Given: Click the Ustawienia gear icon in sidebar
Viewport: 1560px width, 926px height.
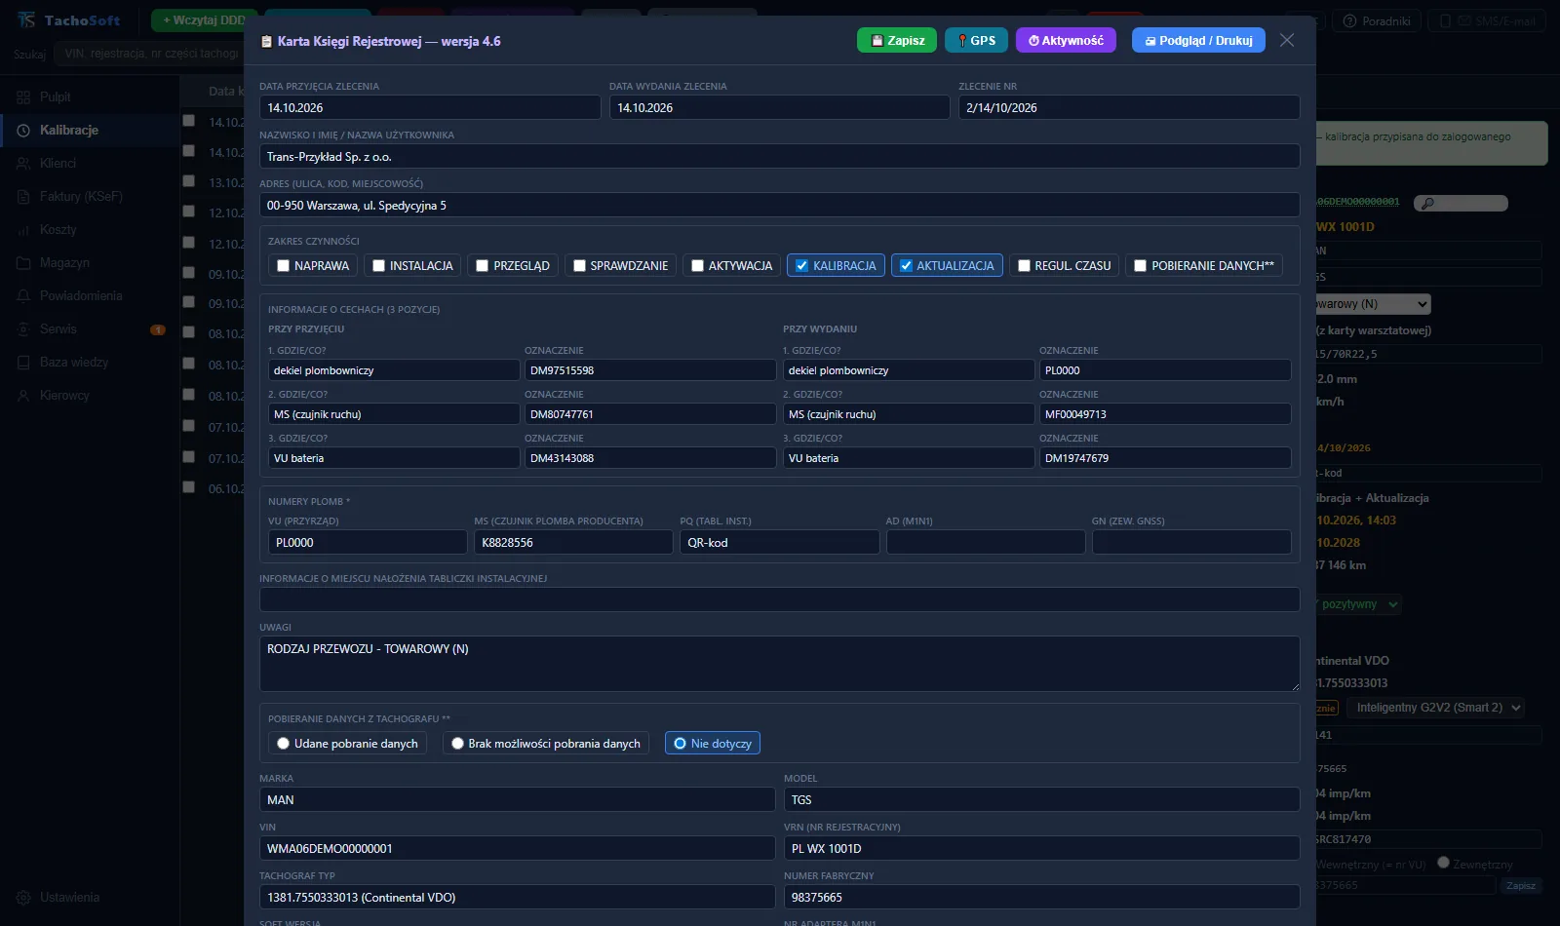Looking at the screenshot, I should pos(23,897).
